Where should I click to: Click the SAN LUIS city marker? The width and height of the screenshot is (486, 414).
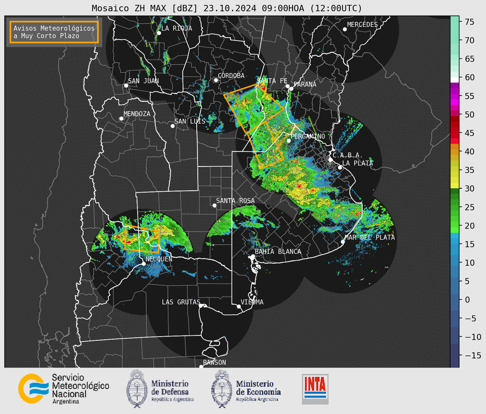173,126
